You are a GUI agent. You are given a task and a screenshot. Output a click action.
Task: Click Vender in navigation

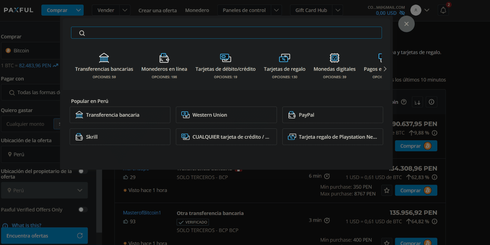pos(106,10)
